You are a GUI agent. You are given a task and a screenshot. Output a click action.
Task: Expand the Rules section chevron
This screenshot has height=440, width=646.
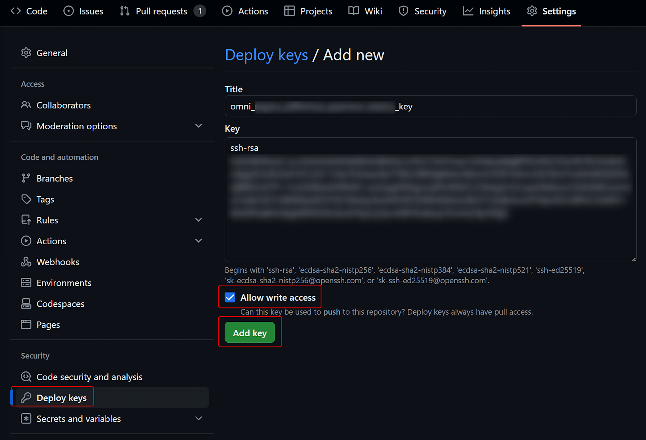(199, 220)
